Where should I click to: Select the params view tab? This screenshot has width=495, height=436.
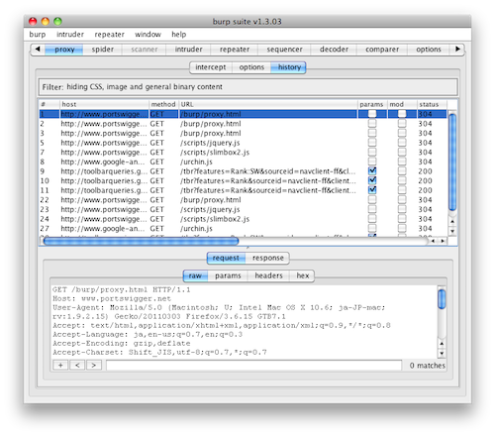228,275
